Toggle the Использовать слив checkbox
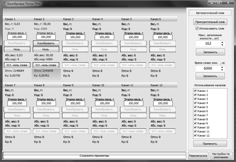Image resolution: width=236 pixels, height=162 pixels. coord(197,28)
